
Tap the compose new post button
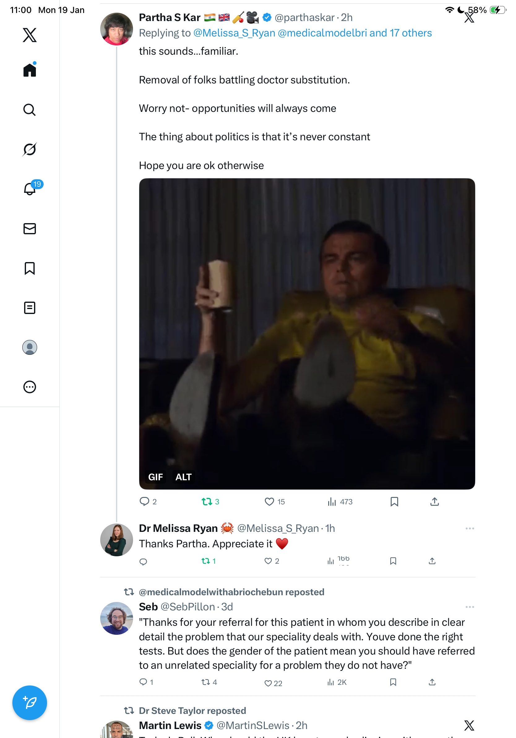(30, 702)
